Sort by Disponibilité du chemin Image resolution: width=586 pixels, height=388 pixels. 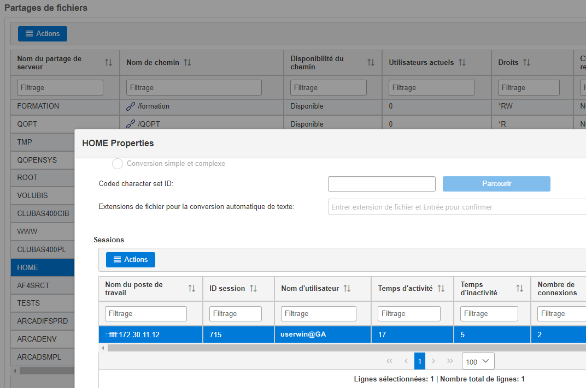coord(371,63)
